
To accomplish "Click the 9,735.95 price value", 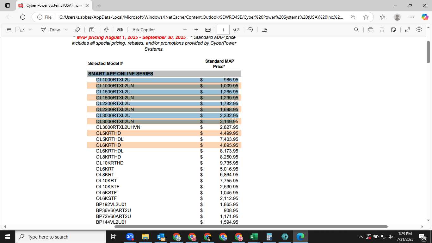I will pos(229,163).
